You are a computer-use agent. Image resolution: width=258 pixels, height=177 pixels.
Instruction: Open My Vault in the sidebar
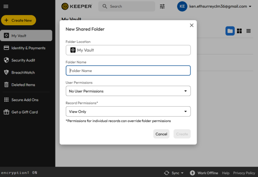[26, 36]
